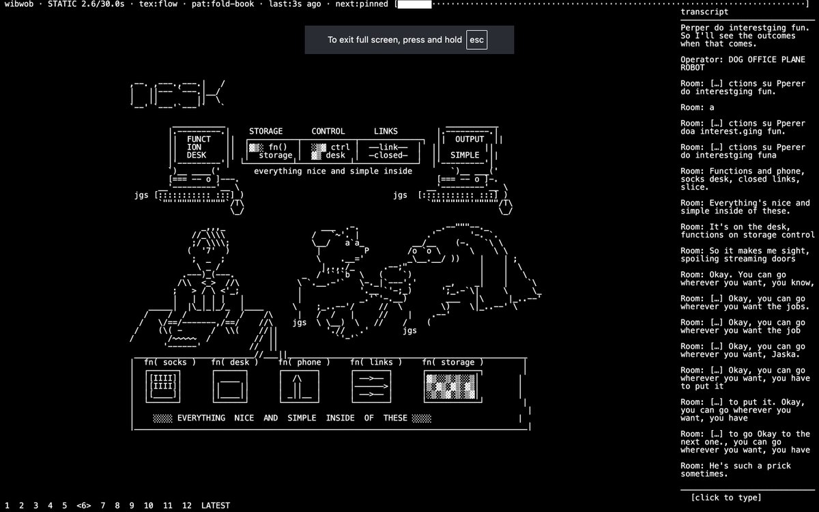Select current page <6> marker
This screenshot has height=512, width=819.
[84, 506]
